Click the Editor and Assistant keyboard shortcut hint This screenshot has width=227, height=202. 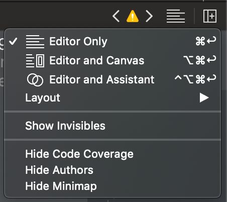(x=195, y=79)
